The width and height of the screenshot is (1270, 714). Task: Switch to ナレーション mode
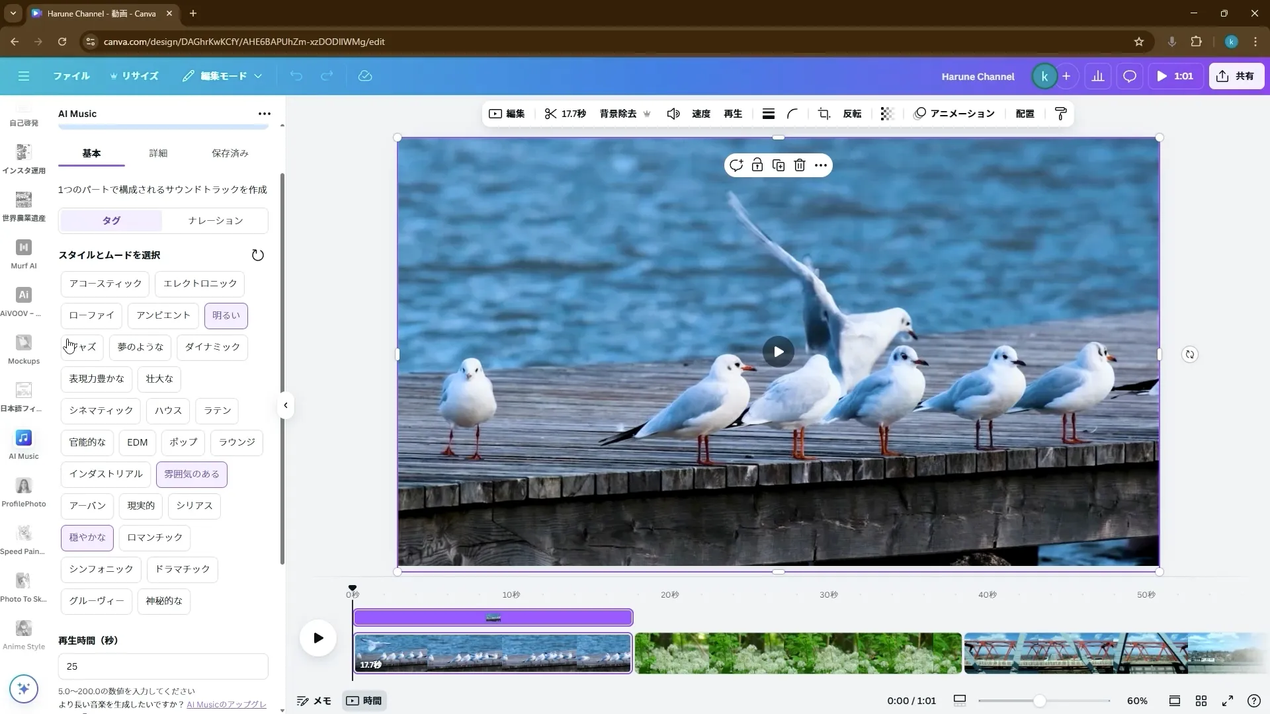click(215, 220)
